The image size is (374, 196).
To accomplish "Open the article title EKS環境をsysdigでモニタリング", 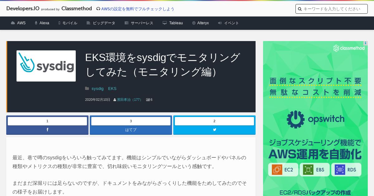I will 163,65.
